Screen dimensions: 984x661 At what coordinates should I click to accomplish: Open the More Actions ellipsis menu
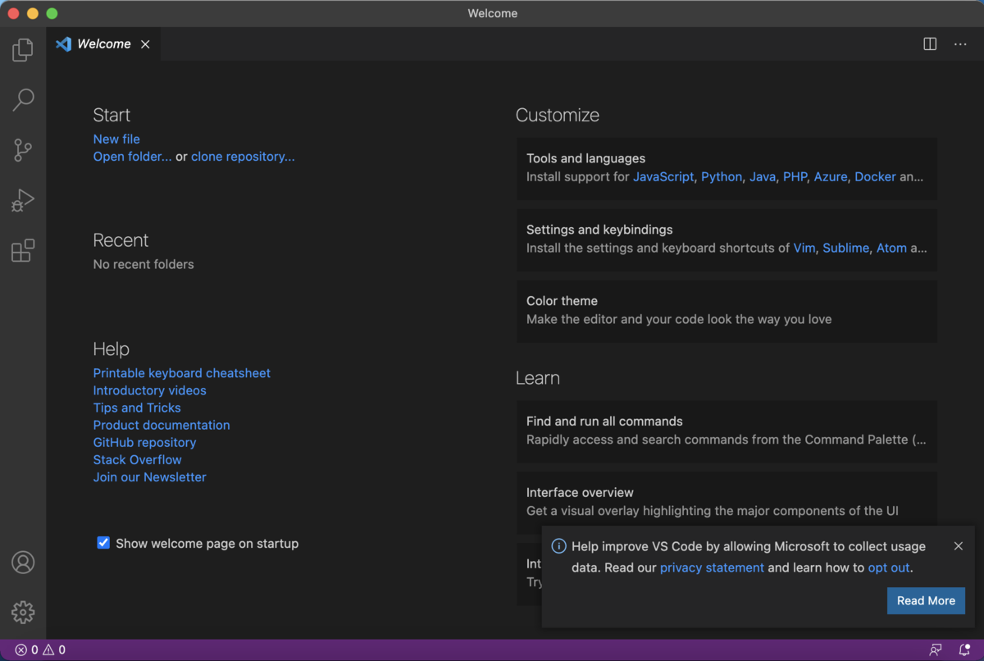point(960,44)
